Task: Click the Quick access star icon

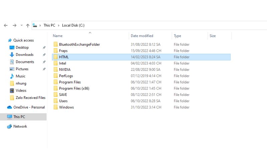Action: (10, 40)
